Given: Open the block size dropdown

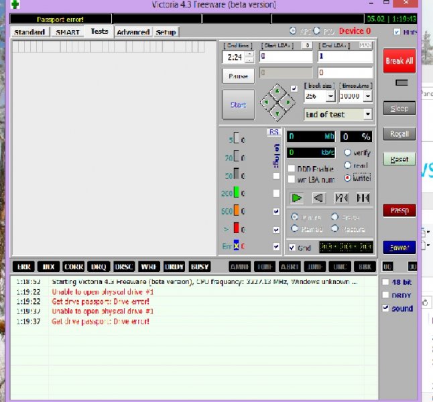Looking at the screenshot, I should [330, 96].
